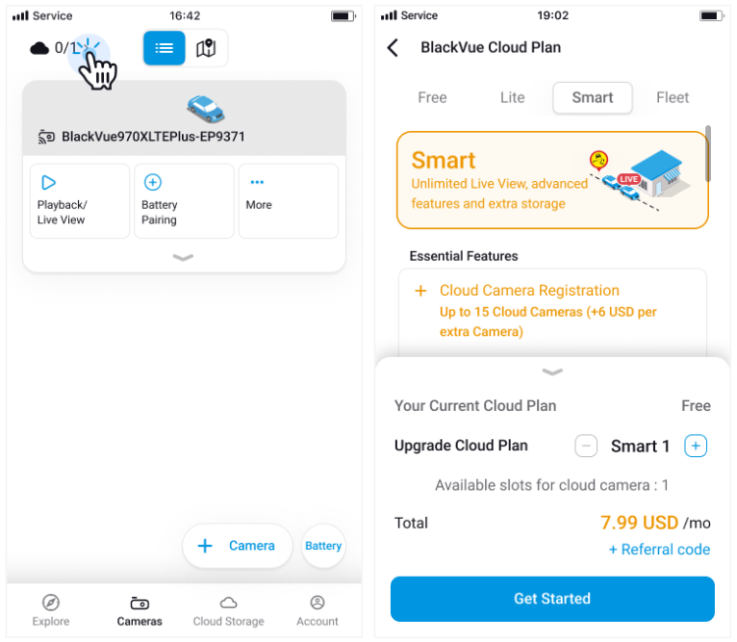Open the Cloud Storage tab

click(x=228, y=610)
